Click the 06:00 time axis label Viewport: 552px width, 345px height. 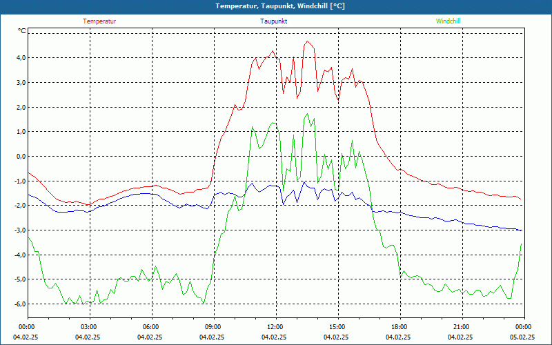152,327
